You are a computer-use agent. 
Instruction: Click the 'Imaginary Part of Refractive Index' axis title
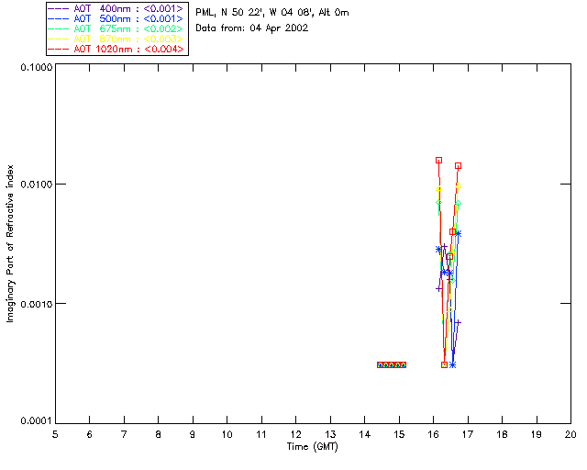click(x=10, y=243)
